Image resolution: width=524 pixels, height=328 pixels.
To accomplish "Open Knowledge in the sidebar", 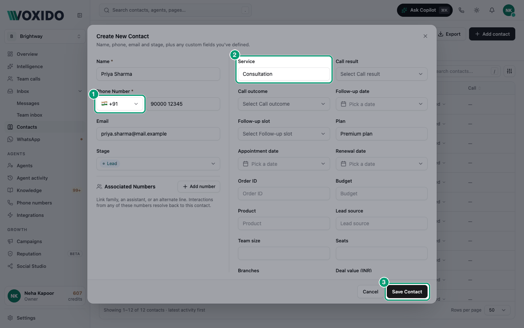I will (45, 190).
